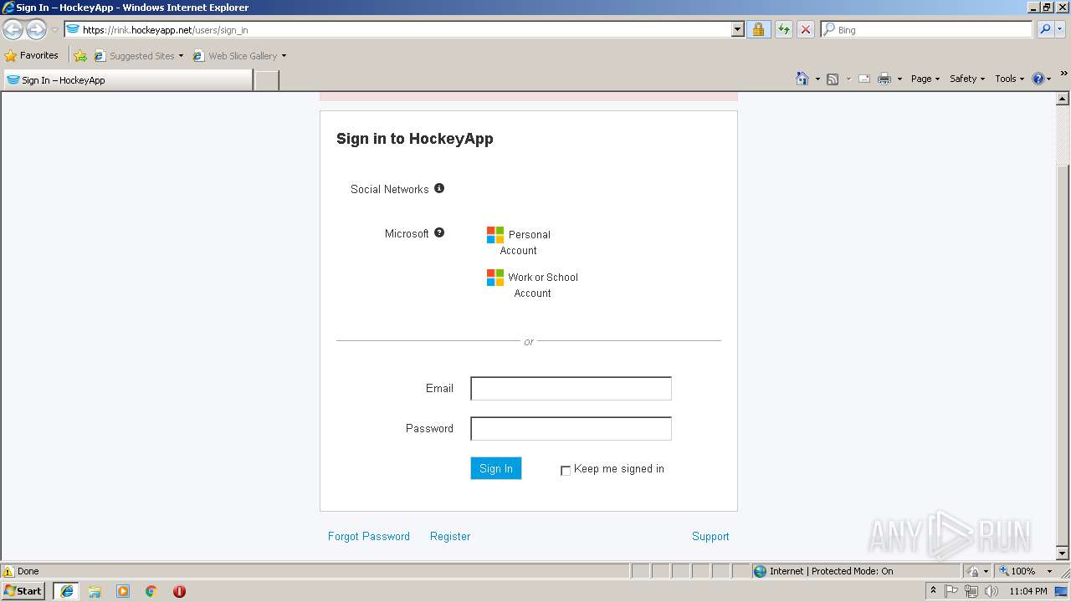
Task: Open the Tools menu
Action: pos(1009,79)
